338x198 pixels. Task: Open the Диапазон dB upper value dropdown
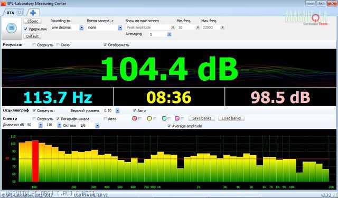coord(59,125)
